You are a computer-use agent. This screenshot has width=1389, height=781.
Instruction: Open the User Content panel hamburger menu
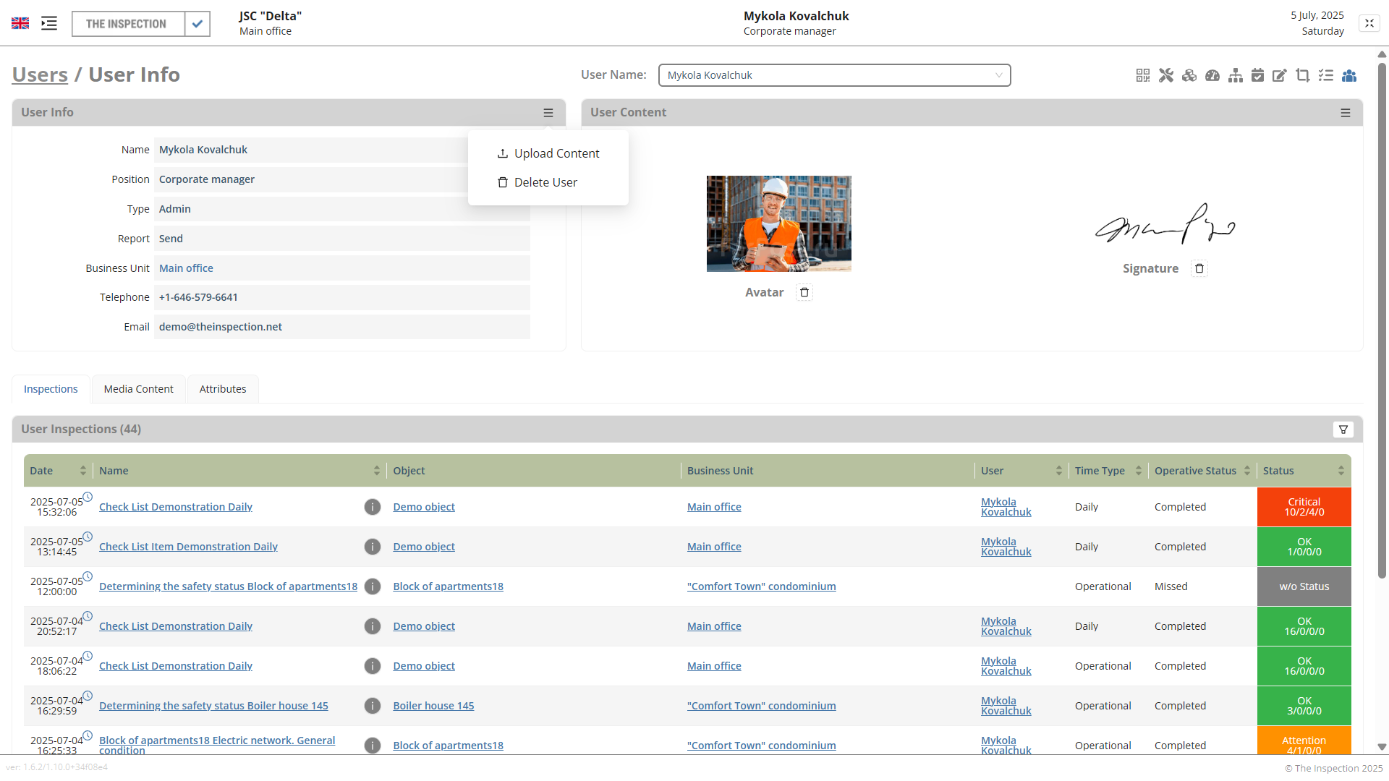pyautogui.click(x=1346, y=113)
